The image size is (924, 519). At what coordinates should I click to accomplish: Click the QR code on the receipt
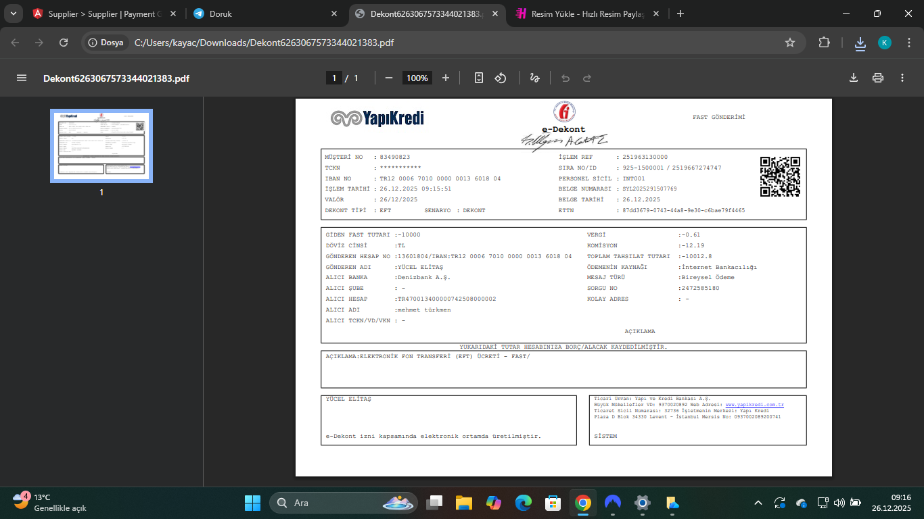780,176
